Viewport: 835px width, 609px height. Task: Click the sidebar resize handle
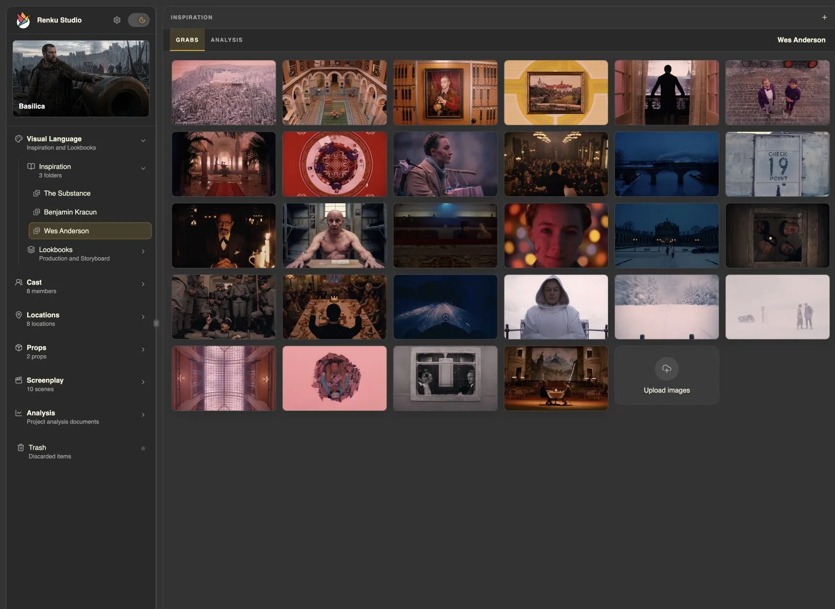(156, 324)
